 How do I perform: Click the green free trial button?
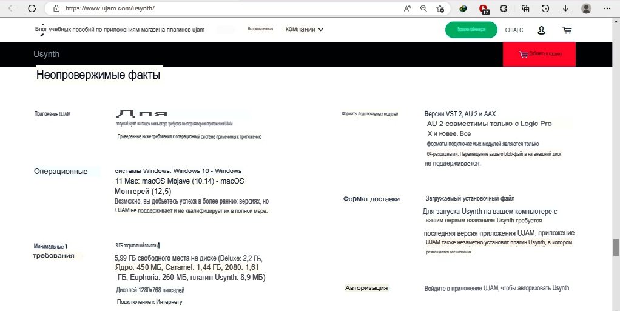point(471,30)
